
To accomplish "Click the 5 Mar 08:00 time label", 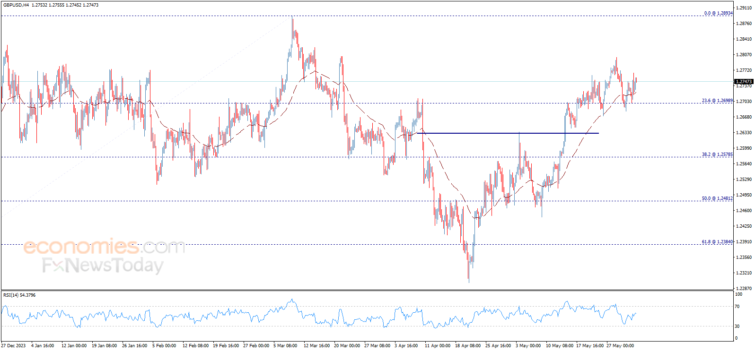I will point(285,346).
